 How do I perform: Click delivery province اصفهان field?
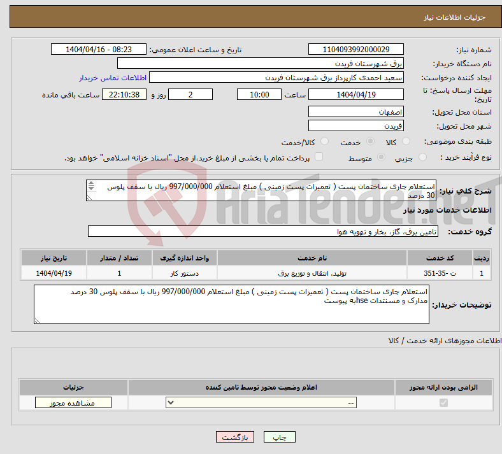click(355, 111)
